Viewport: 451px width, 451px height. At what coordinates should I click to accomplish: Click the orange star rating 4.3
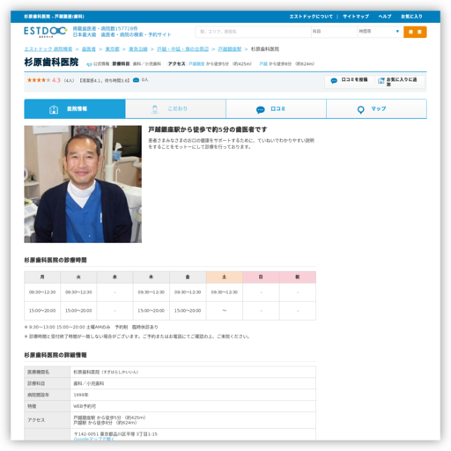pos(44,80)
